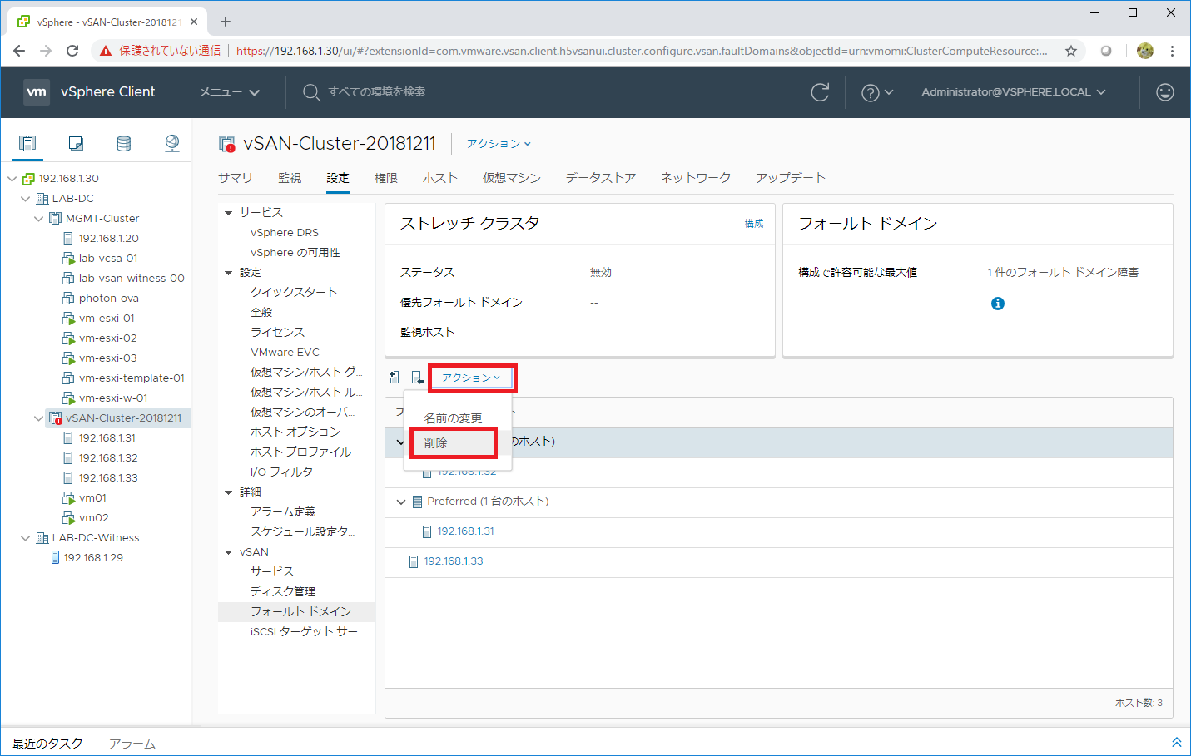This screenshot has width=1191, height=756.
Task: Select lab-vcsa-01 VM in tree
Action: pos(108,259)
